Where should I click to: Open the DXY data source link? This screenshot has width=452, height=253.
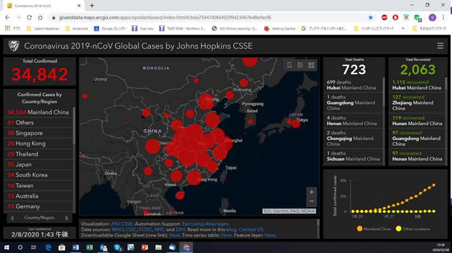click(x=180, y=229)
